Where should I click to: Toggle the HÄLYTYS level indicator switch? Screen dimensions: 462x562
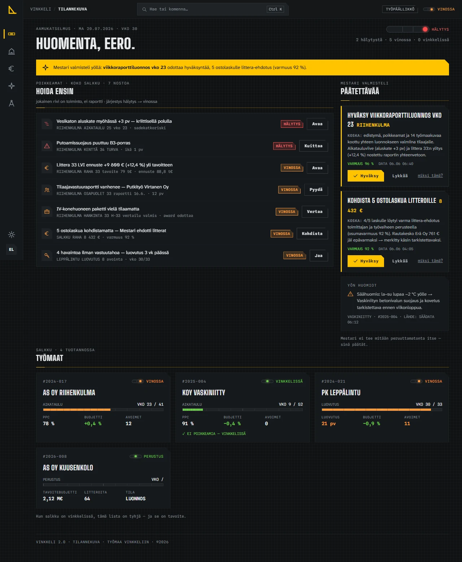tap(407, 29)
